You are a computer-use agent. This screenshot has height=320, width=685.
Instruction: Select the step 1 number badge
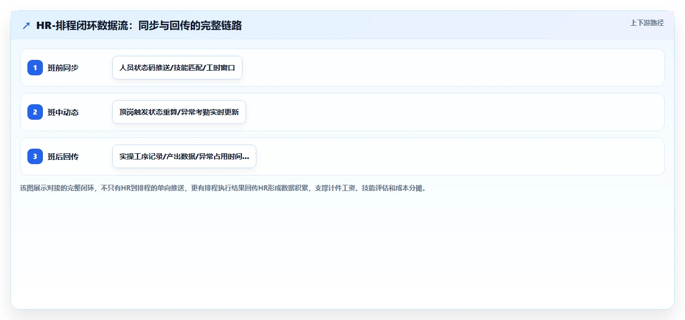tap(35, 68)
